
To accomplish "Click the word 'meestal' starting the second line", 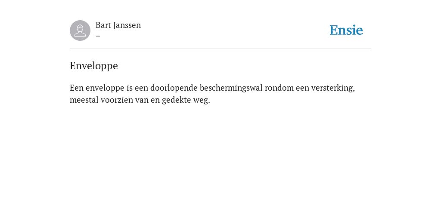I will pos(84,100).
